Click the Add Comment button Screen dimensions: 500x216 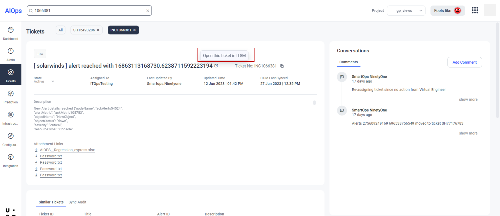click(x=464, y=62)
